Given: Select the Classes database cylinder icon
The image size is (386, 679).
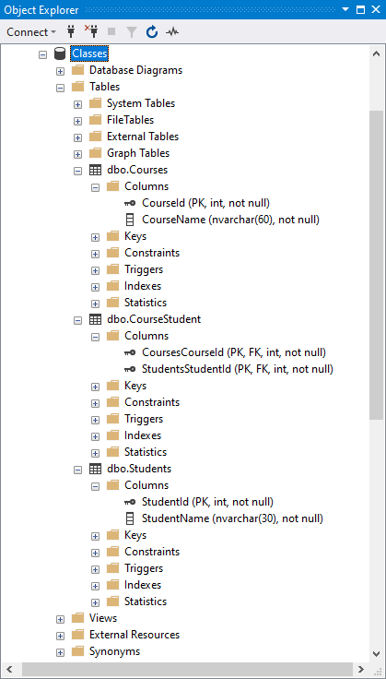Looking at the screenshot, I should pos(60,54).
